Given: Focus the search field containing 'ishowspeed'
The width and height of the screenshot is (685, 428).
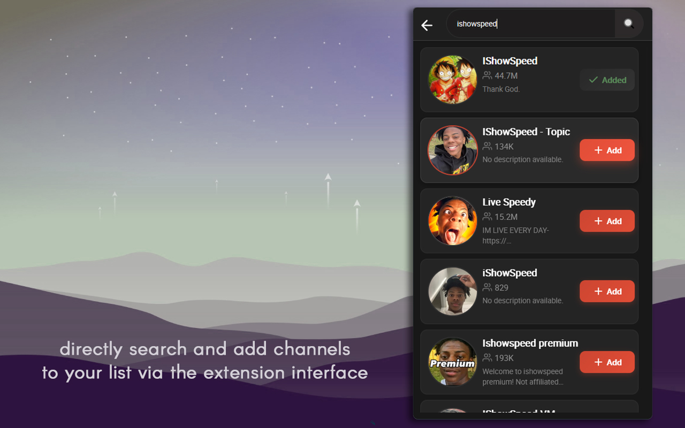Looking at the screenshot, I should (x=530, y=24).
